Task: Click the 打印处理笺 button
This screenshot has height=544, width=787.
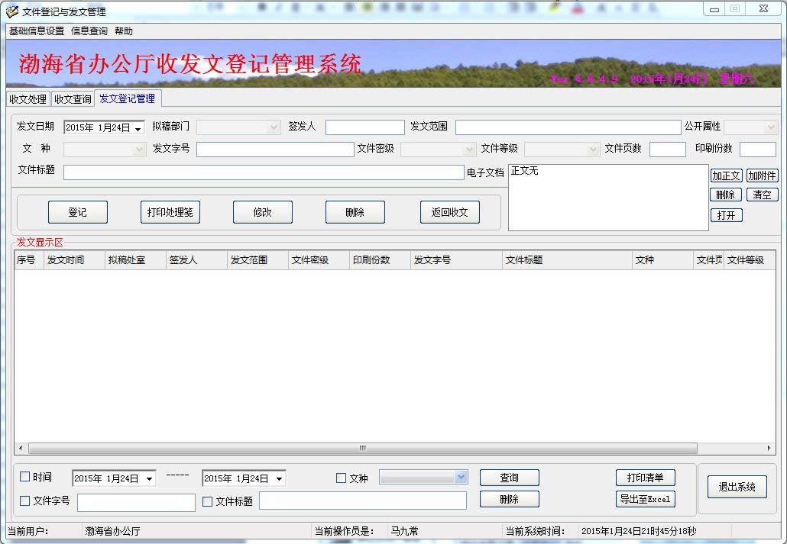Action: pyautogui.click(x=170, y=212)
